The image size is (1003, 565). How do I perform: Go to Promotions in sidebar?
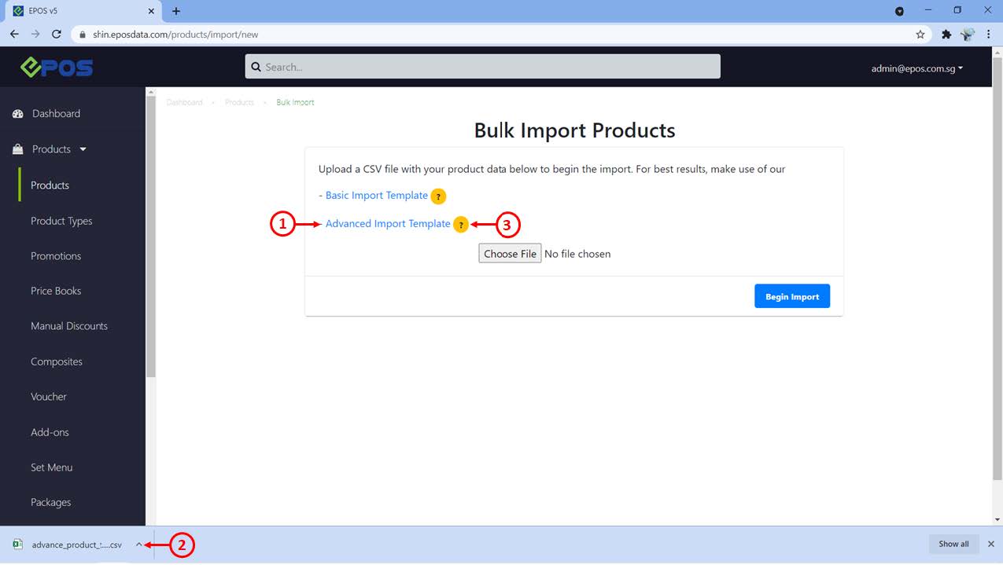[56, 256]
